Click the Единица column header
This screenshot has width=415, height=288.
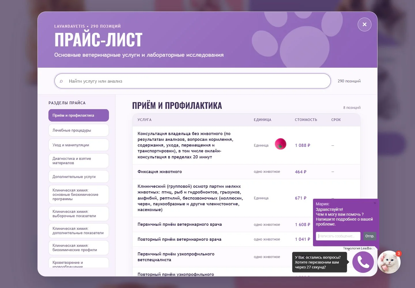[262, 120]
